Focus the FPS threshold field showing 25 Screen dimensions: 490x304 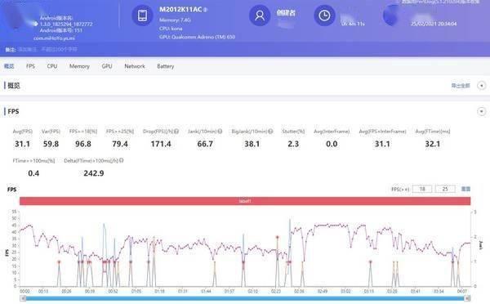[445, 189]
